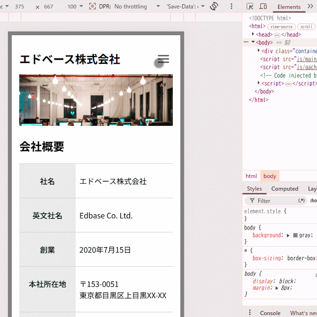Open the hamburger menu on the page
The height and width of the screenshot is (317, 317).
163,59
